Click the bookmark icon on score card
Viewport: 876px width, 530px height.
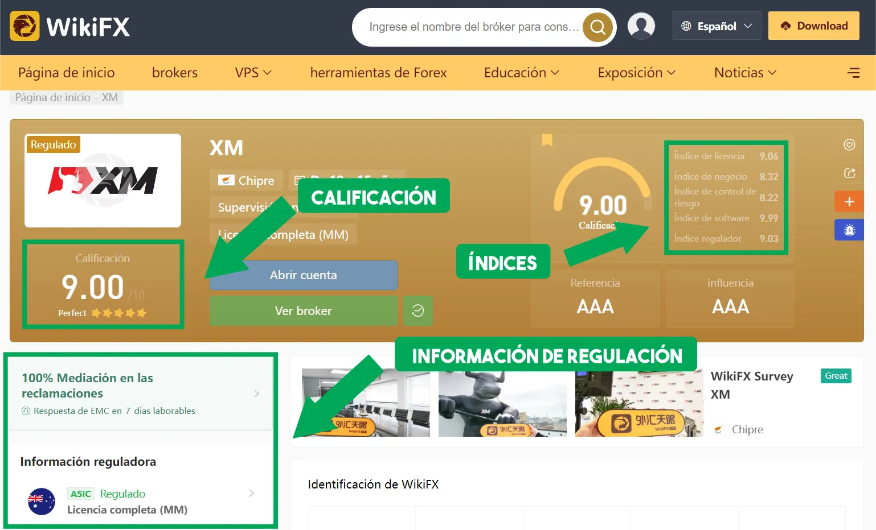click(547, 140)
